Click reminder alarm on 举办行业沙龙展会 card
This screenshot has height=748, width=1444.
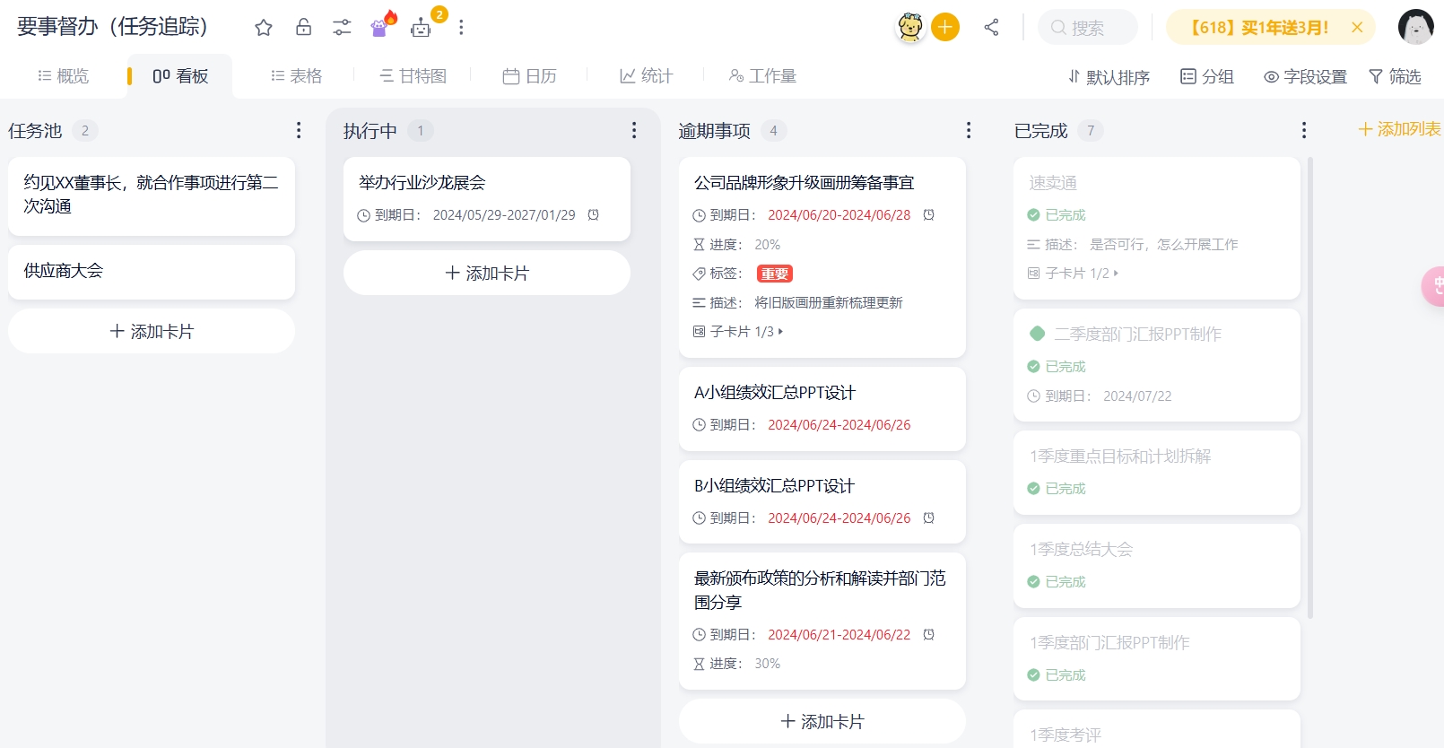click(x=593, y=215)
